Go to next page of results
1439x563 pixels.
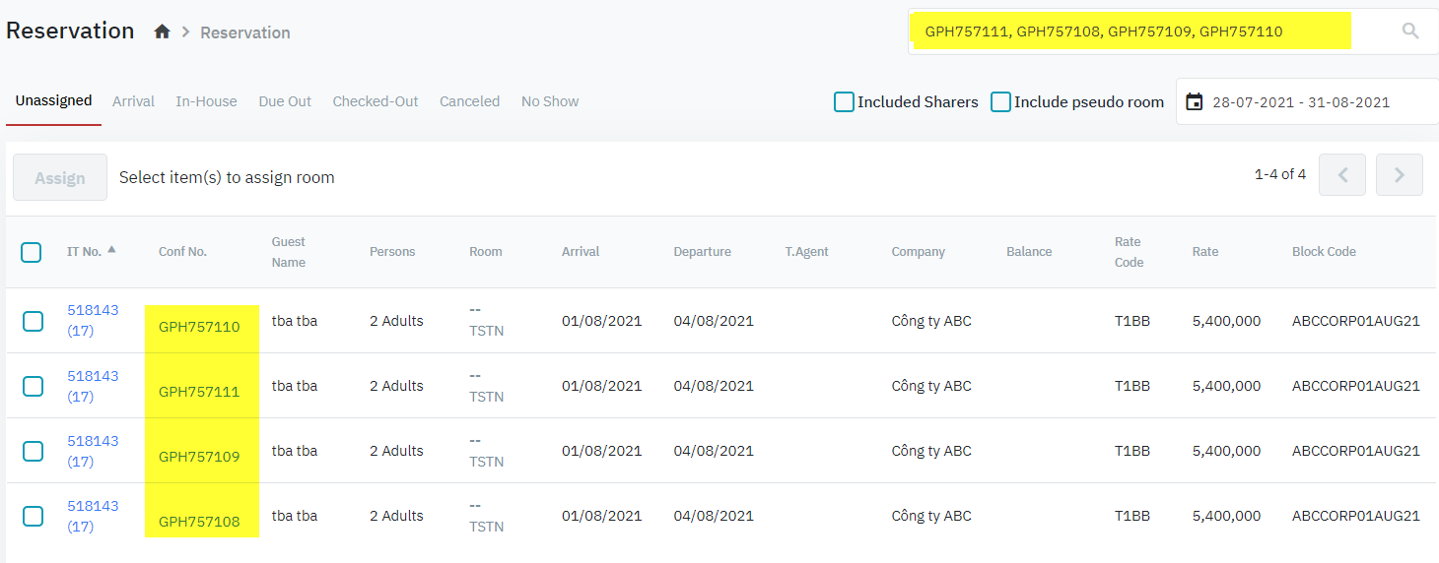[1399, 175]
